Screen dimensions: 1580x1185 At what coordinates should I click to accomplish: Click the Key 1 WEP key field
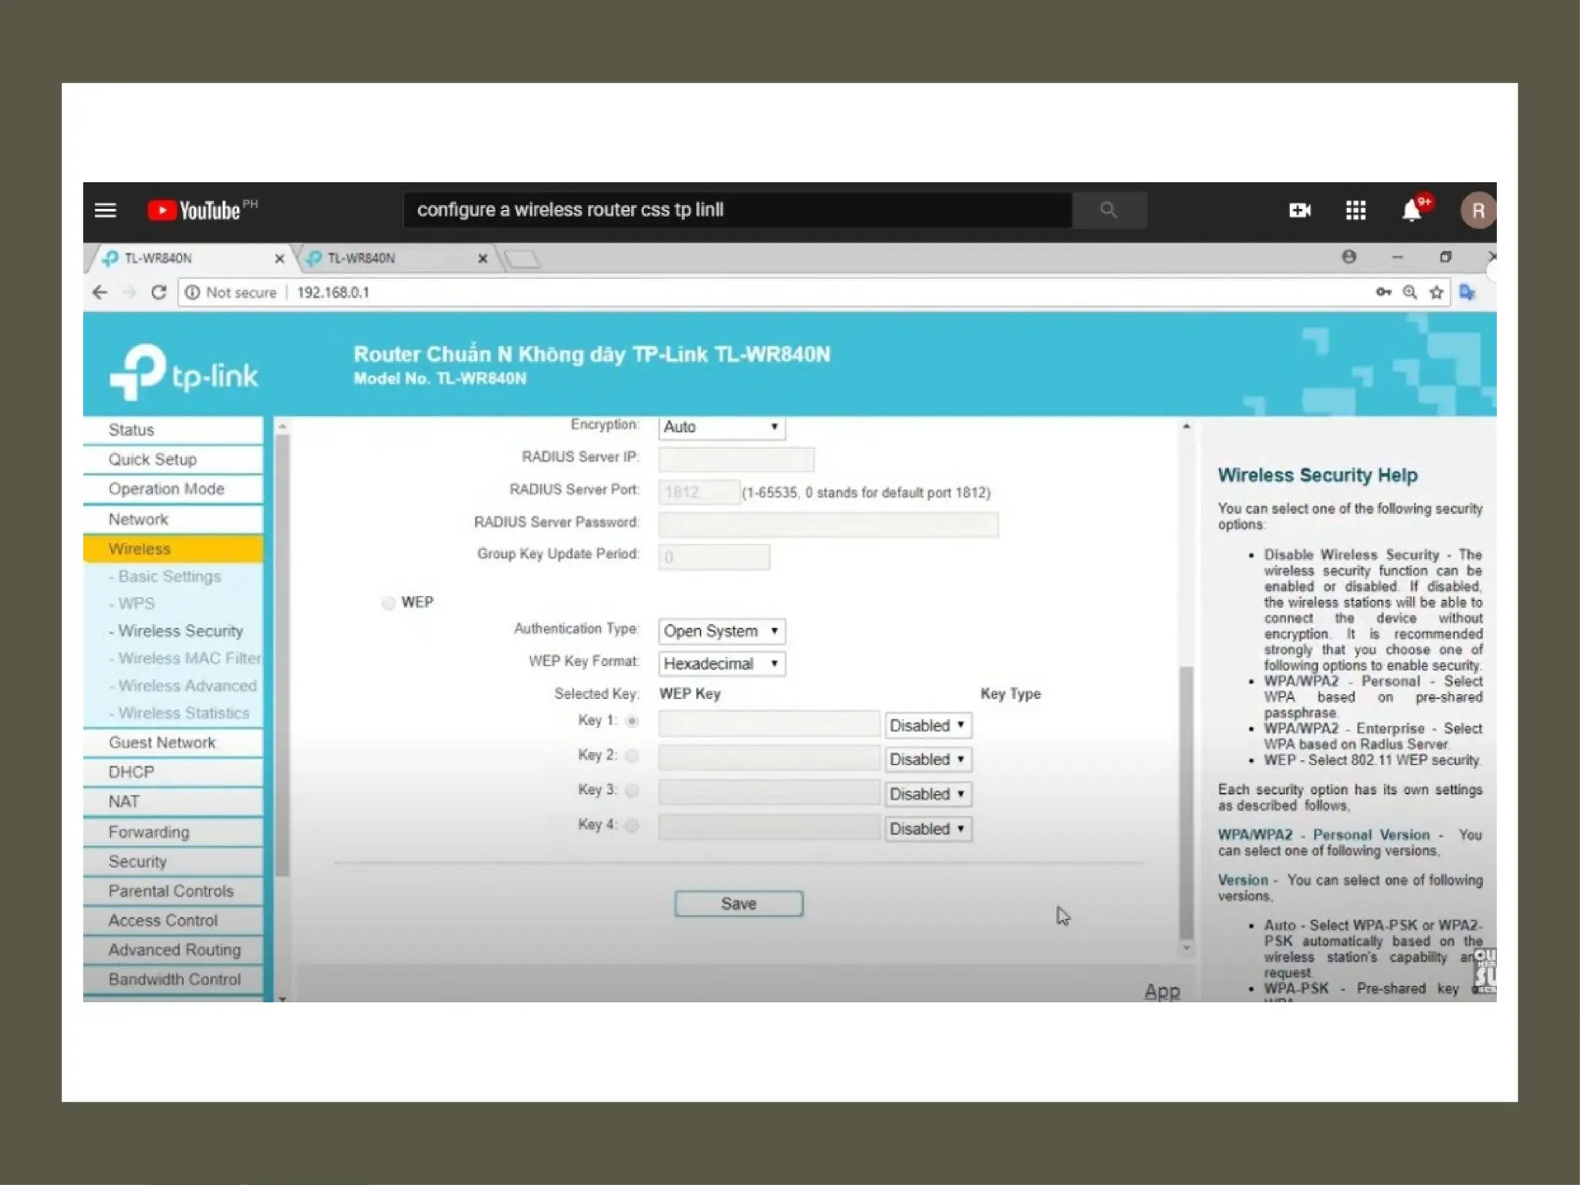point(768,724)
